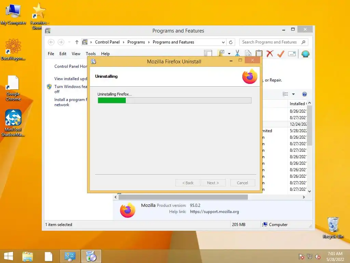Click the email envelope toolbar icon

(x=292, y=54)
